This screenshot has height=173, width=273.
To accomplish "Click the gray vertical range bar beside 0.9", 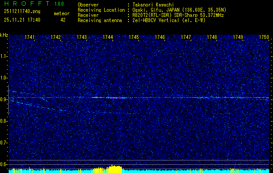I will pos(8,100).
